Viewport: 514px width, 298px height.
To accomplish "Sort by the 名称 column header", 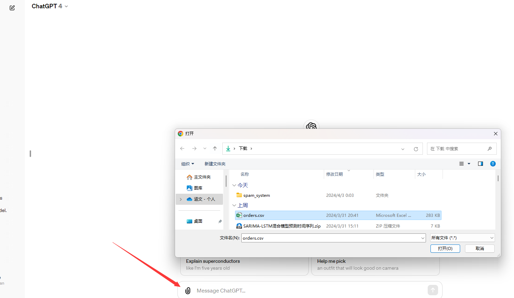I will coord(245,174).
